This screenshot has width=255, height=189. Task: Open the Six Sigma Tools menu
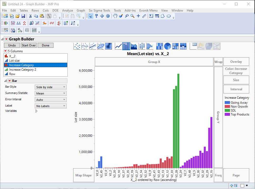pyautogui.click(x=99, y=10)
